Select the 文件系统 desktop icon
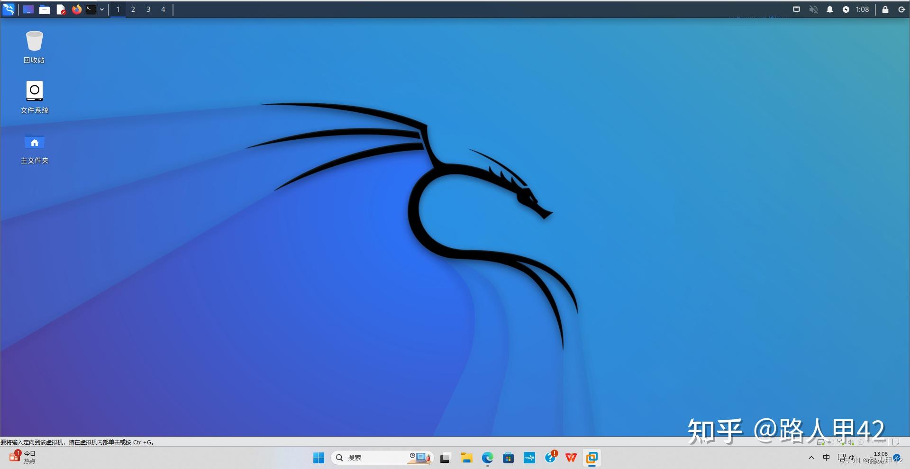Viewport: 910px width, 469px height. [x=34, y=97]
